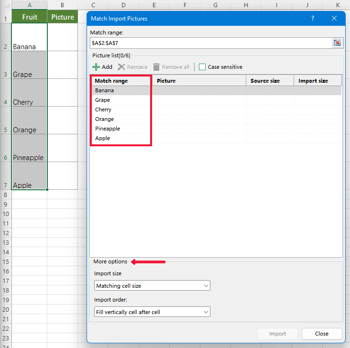Click the Import size column header

point(317,81)
